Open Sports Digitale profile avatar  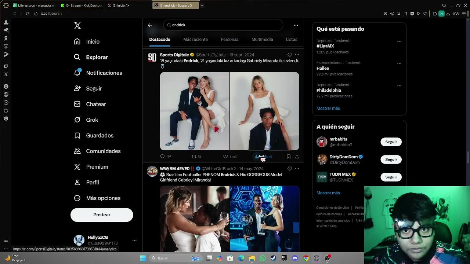point(152,57)
